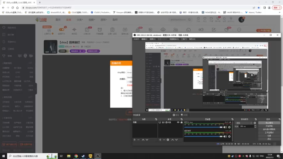Adjust the desktop audio volume slider
Viewport: 283px width, 159px height.
[203, 136]
